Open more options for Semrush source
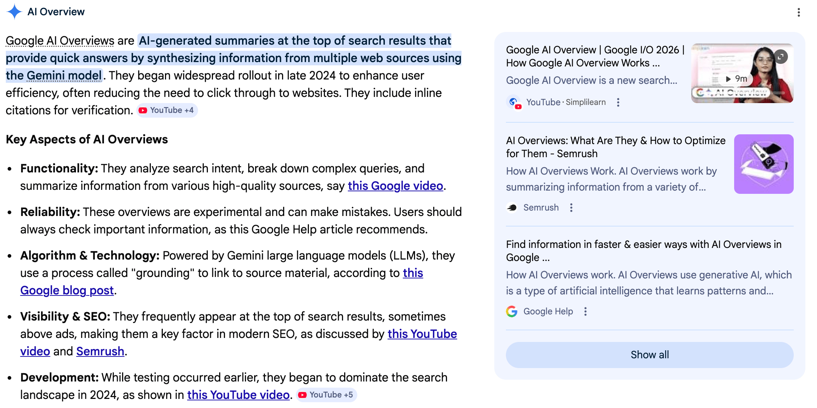The image size is (817, 408). coord(571,208)
